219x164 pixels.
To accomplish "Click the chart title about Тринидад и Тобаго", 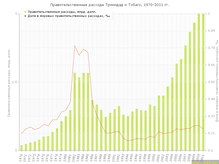I will point(109,5).
